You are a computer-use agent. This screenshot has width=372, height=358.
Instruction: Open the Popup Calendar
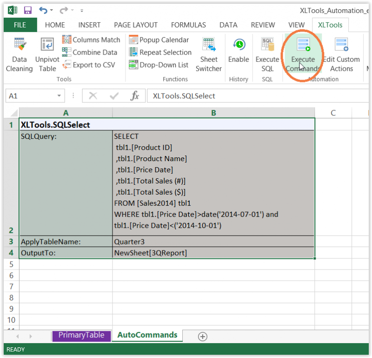[x=160, y=40]
